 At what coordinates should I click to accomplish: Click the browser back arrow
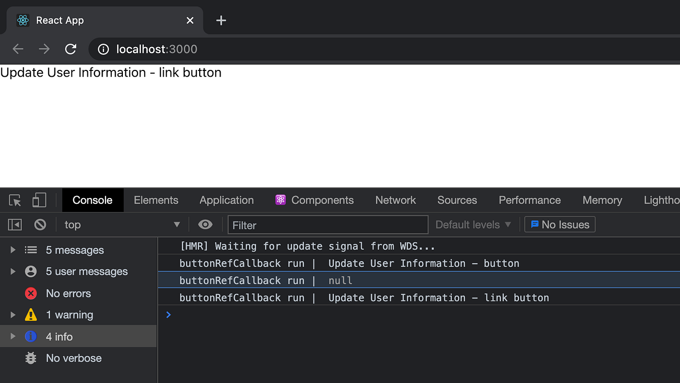18,49
